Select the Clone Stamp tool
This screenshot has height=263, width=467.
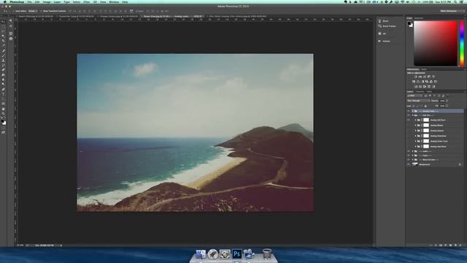[3, 60]
